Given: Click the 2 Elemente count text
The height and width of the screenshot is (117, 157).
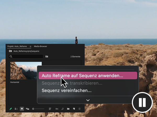Looking at the screenshot, I should (x=75, y=56).
